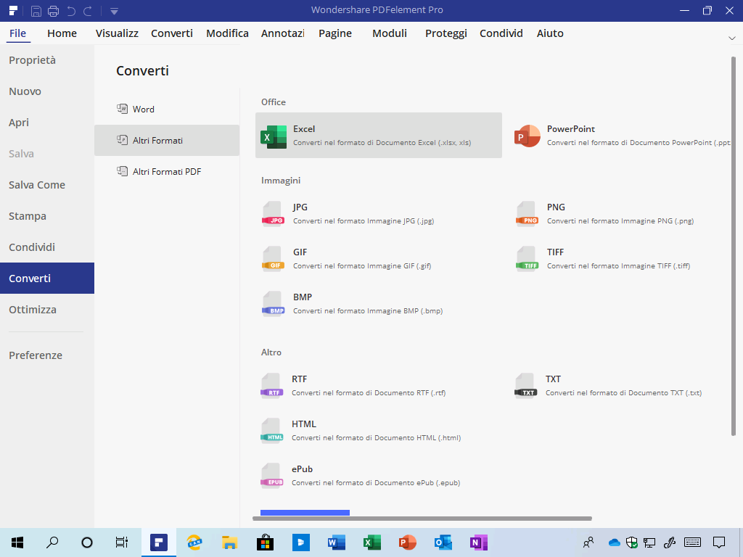This screenshot has width=743, height=557.
Task: Click the PNG file icon
Action: [x=527, y=214]
